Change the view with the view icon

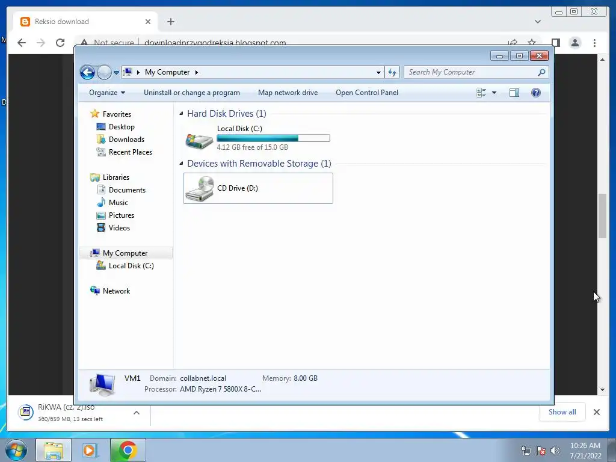pyautogui.click(x=481, y=93)
